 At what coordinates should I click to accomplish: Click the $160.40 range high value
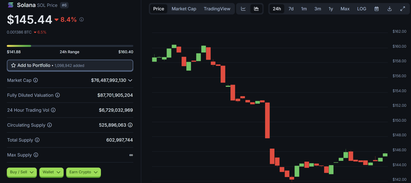(x=126, y=52)
